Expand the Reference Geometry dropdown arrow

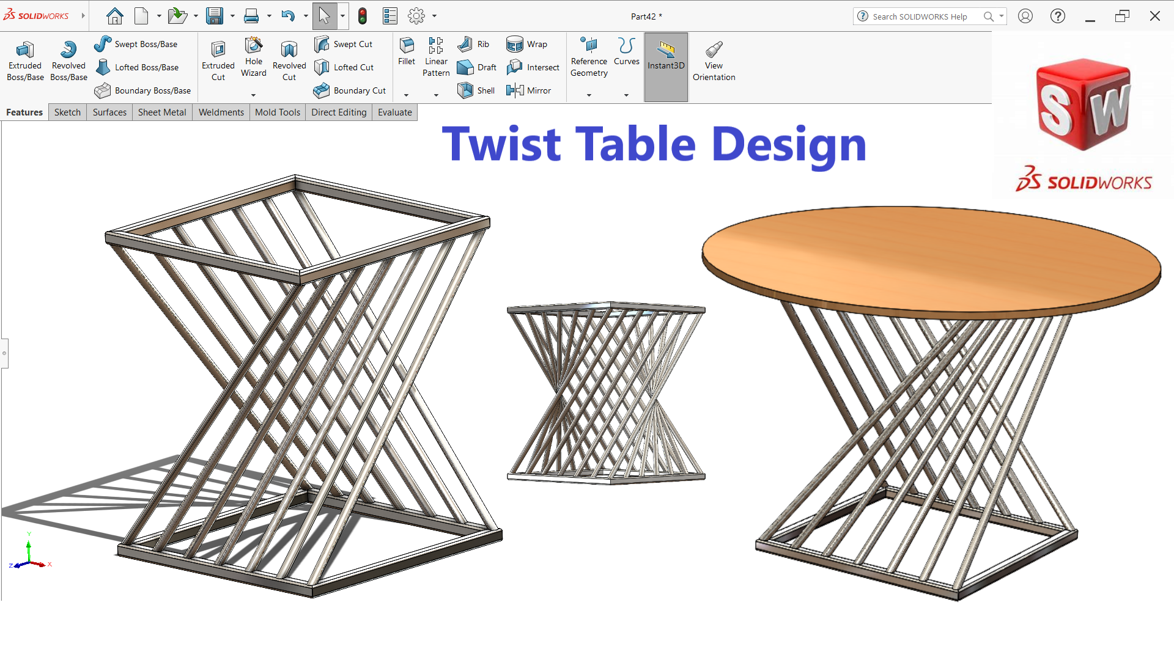tap(589, 95)
